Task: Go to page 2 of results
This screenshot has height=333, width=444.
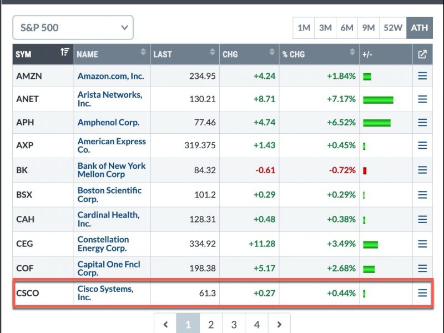Action: [x=211, y=324]
